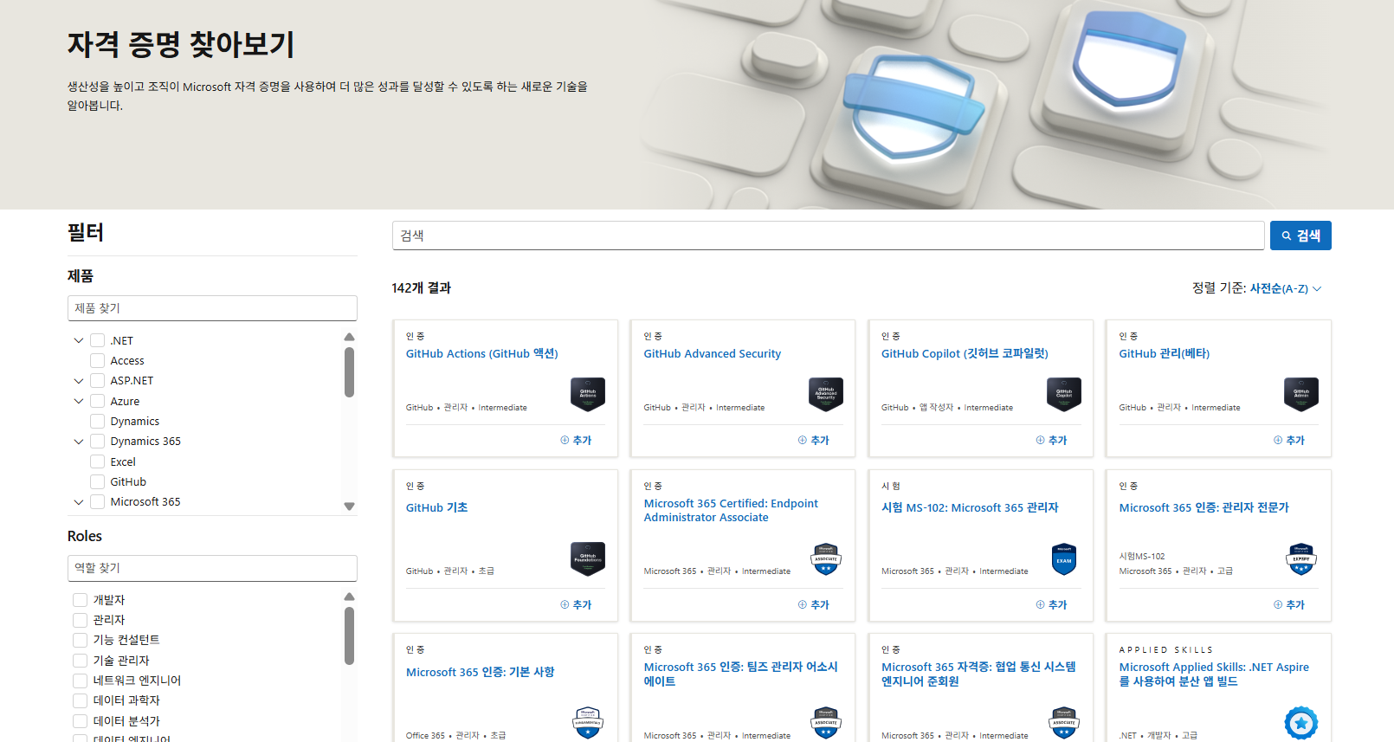This screenshot has height=742, width=1394.
Task: Enable the Excel product filter
Action: [98, 461]
